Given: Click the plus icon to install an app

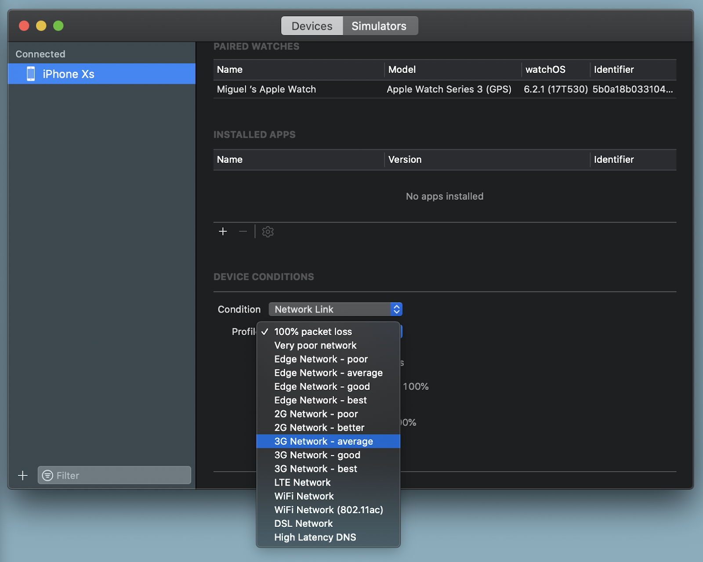Looking at the screenshot, I should [223, 231].
